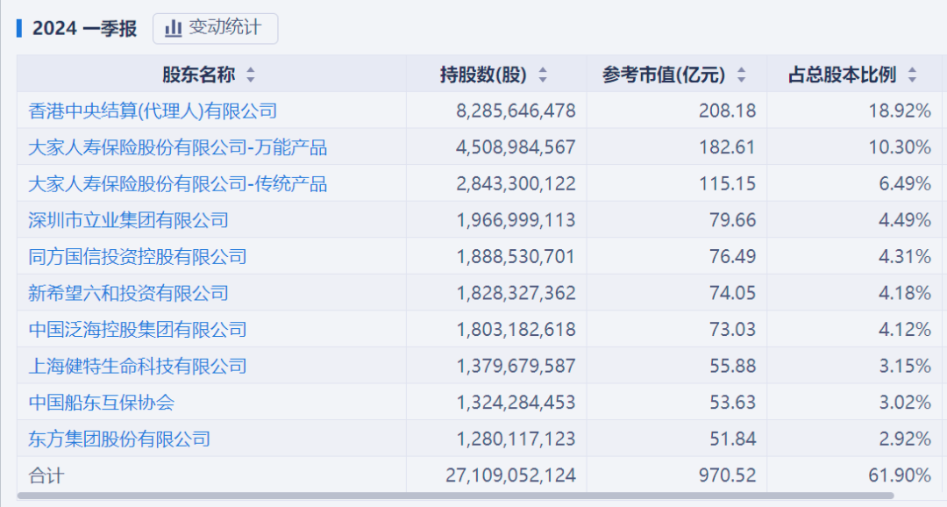This screenshot has height=507, width=947.
Task: Sort by 持股数(股) column arrows
Action: [543, 75]
